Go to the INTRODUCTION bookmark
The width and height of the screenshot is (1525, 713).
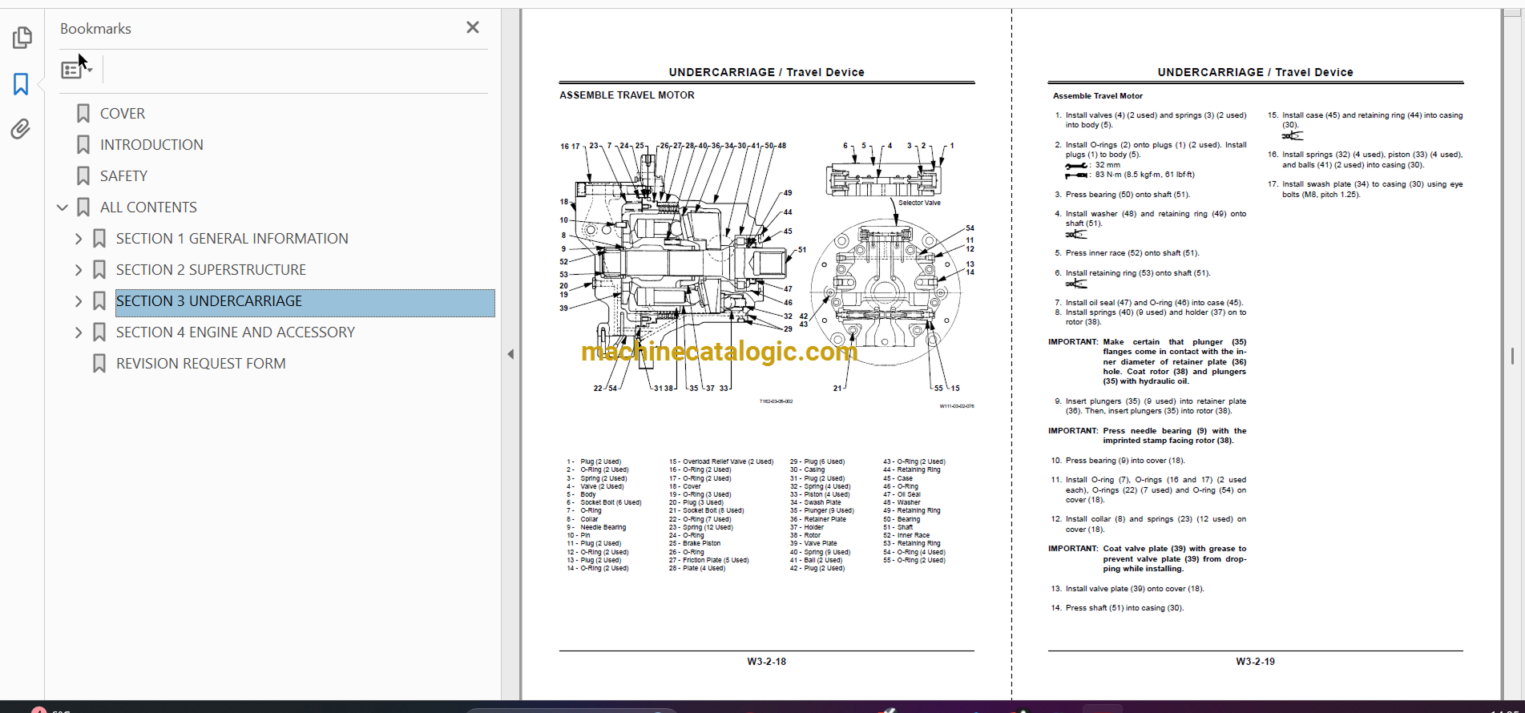point(151,145)
